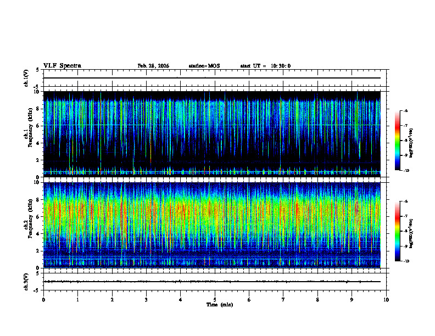Click the "6" kHz tick on ch.1 spectrogram
The height and width of the screenshot is (336, 435).
click(x=39, y=126)
